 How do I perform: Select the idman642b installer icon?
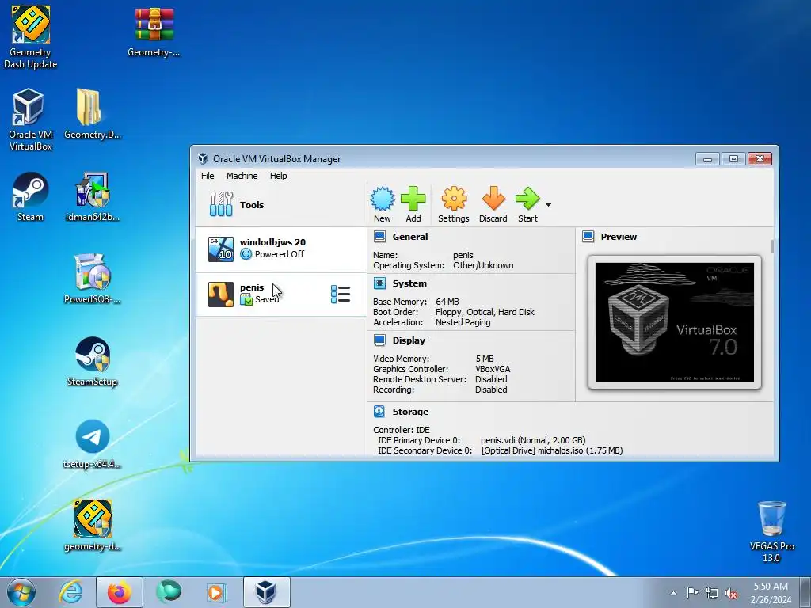coord(93,196)
